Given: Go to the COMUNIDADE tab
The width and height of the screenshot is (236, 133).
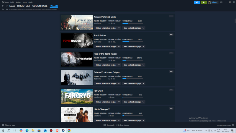Looking at the screenshot, I should pos(40,6).
